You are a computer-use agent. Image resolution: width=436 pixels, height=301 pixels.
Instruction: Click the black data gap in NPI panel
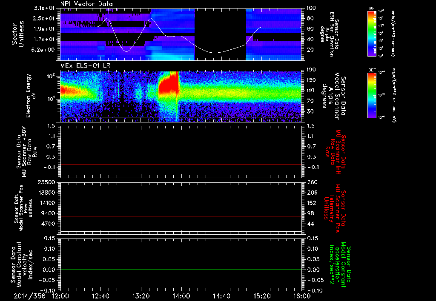click(x=220, y=34)
